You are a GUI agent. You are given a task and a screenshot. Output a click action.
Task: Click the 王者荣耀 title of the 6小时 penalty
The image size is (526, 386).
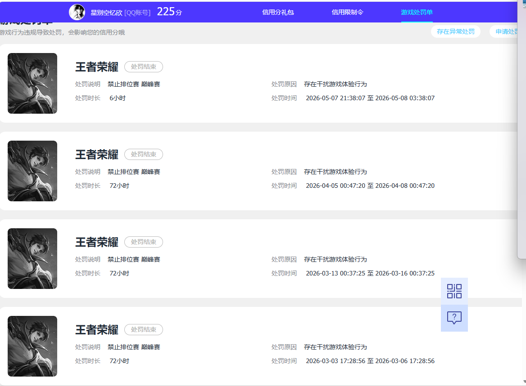tap(97, 67)
